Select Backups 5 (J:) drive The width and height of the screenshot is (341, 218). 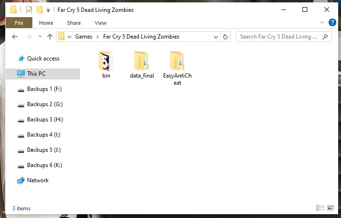tap(43, 150)
